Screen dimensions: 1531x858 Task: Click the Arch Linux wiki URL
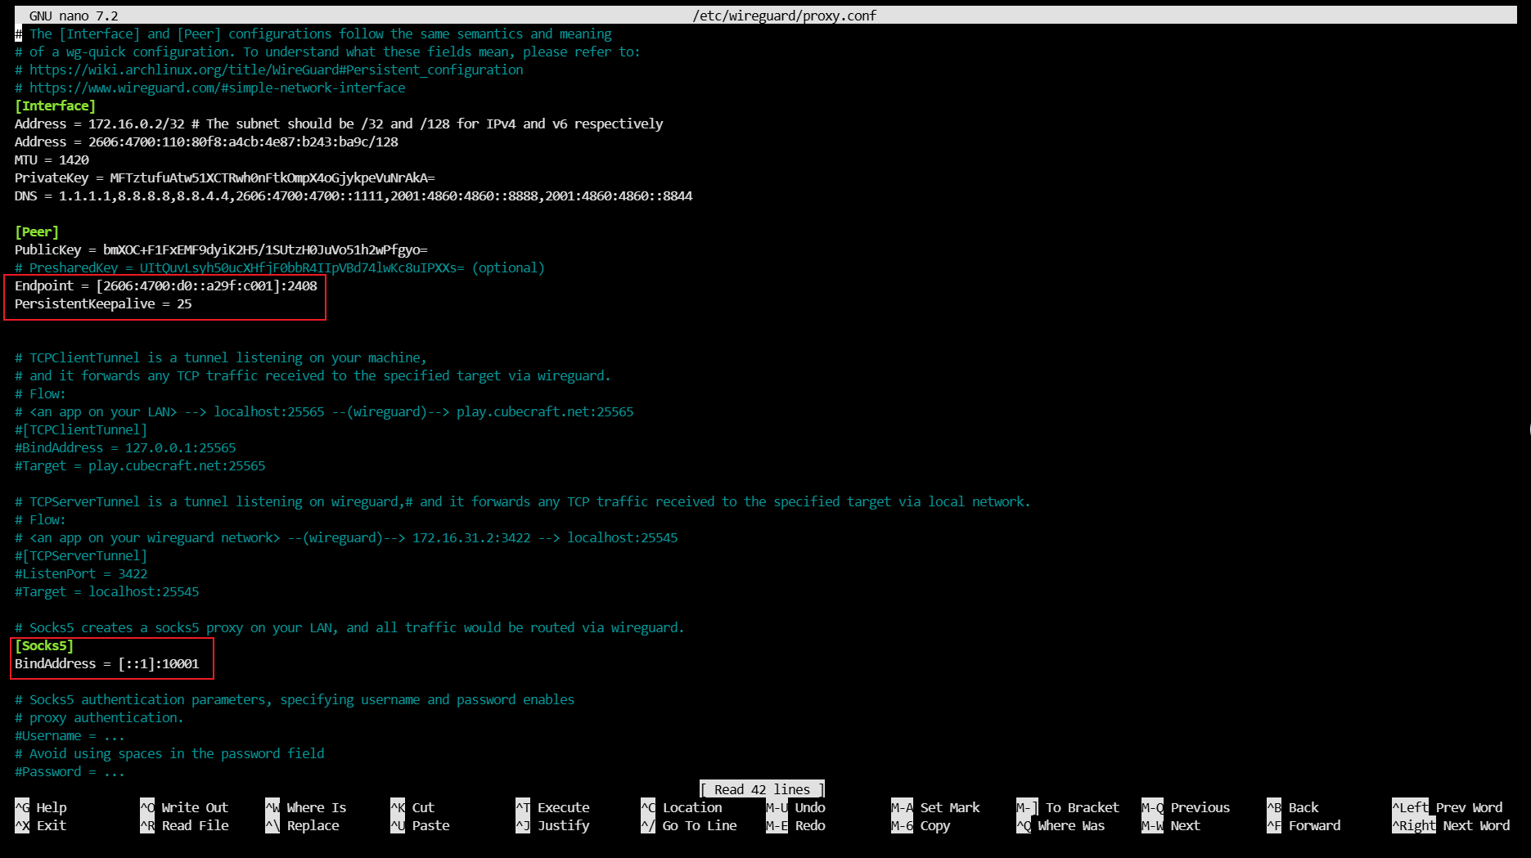click(x=276, y=70)
